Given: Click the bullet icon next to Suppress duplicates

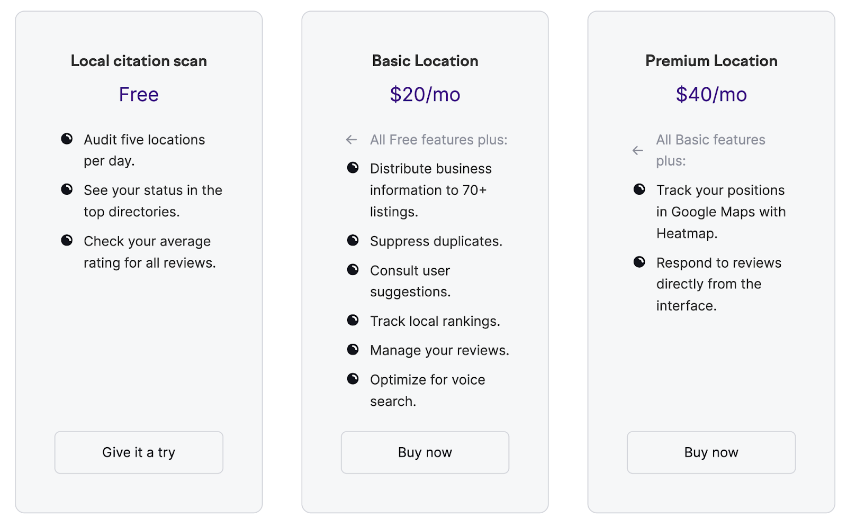Looking at the screenshot, I should (x=353, y=241).
